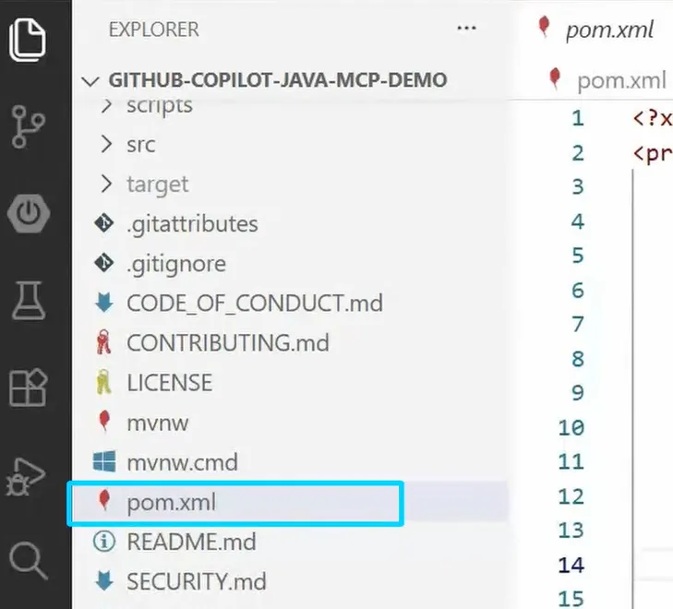Click Maven icon in the pom.xml editor tab
Screen dimensions: 673x609
coord(545,27)
